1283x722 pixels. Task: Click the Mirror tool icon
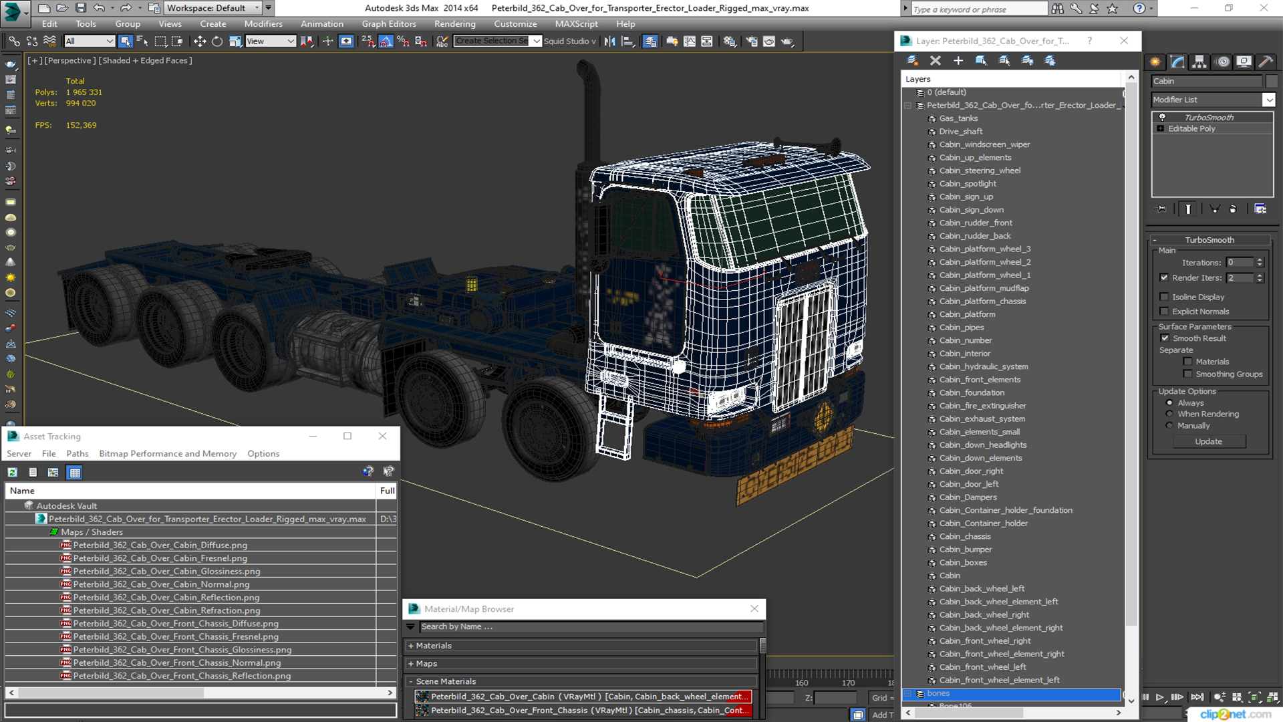(x=610, y=41)
